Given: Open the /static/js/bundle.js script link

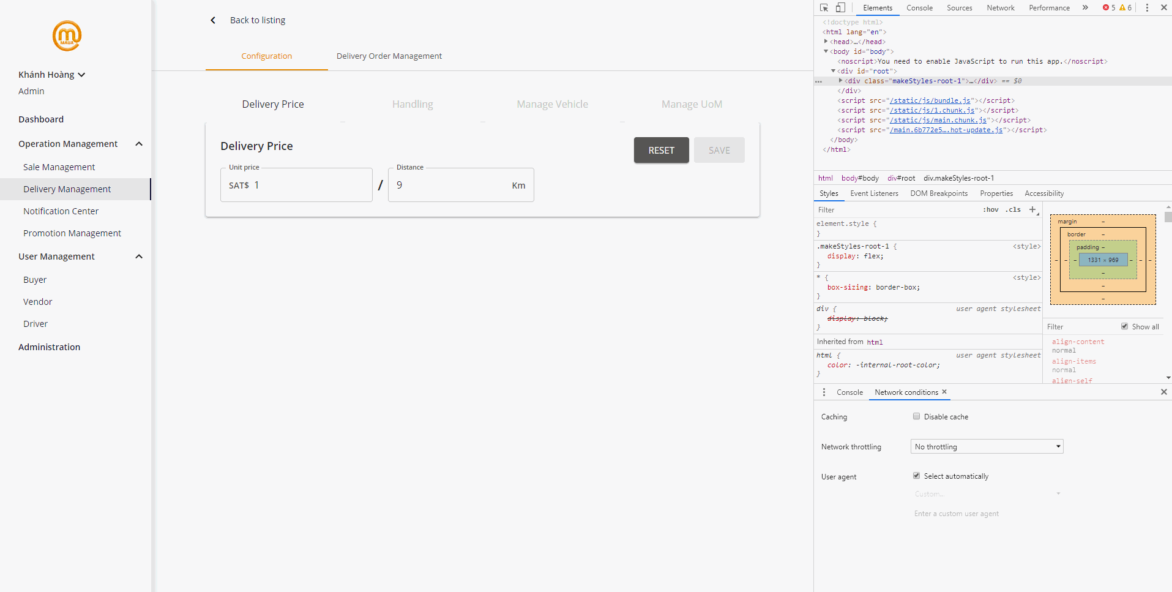Looking at the screenshot, I should 930,100.
